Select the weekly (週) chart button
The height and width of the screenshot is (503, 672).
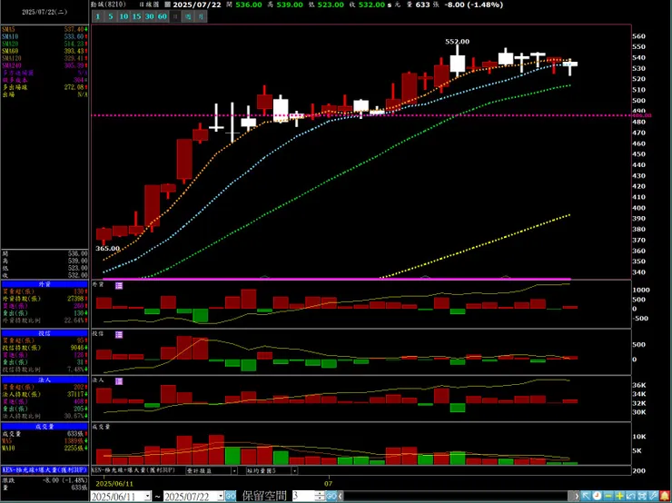click(188, 16)
